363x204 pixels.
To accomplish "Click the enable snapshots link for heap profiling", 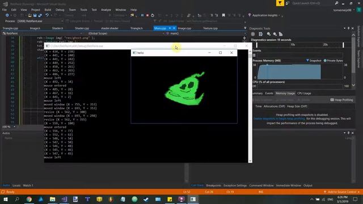I will click(x=280, y=119).
